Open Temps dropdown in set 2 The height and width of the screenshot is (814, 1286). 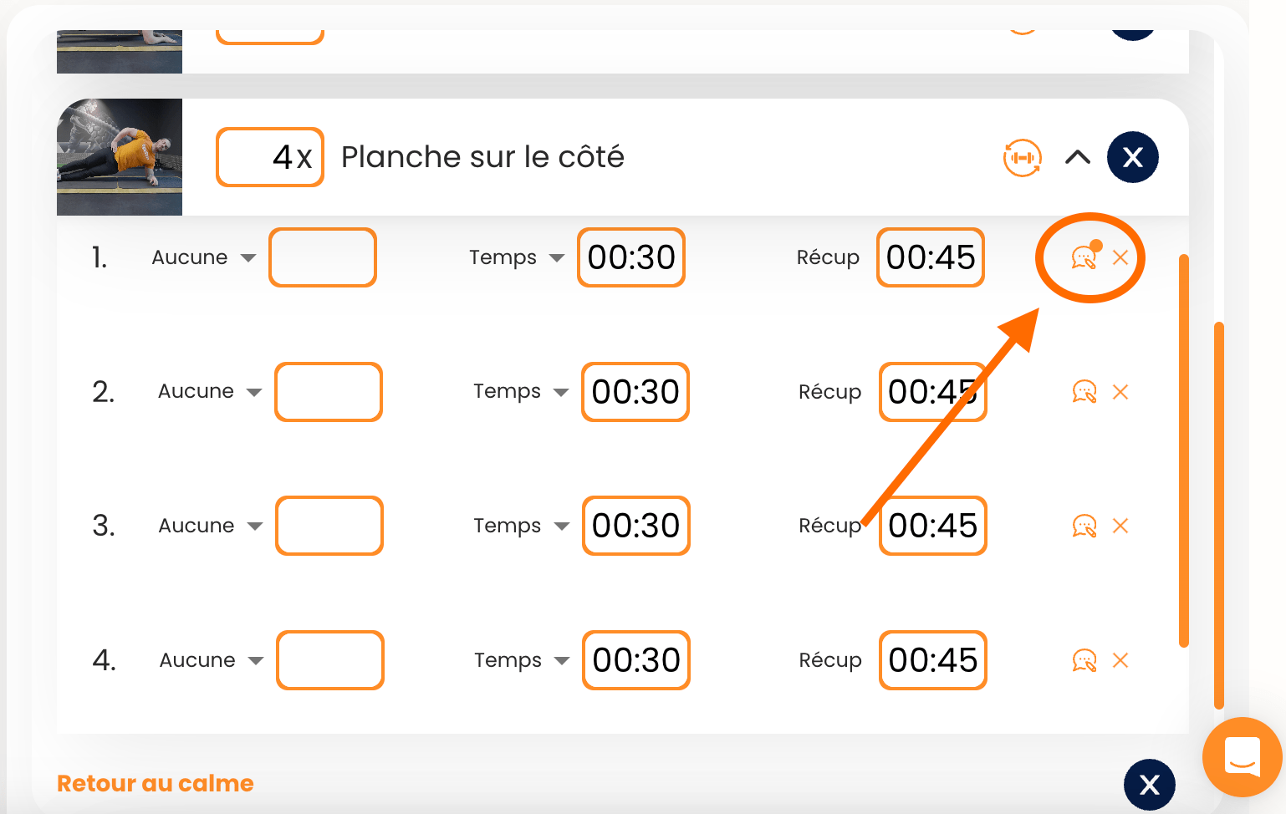click(x=521, y=391)
